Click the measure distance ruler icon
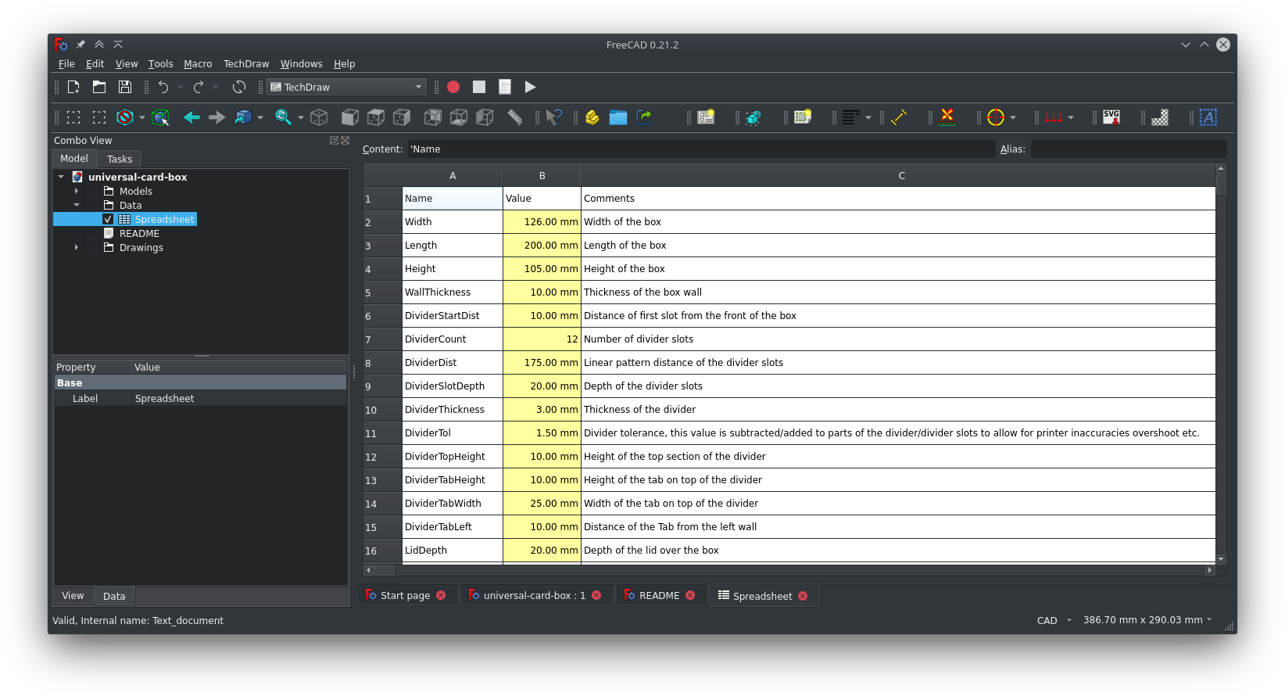 coord(514,117)
